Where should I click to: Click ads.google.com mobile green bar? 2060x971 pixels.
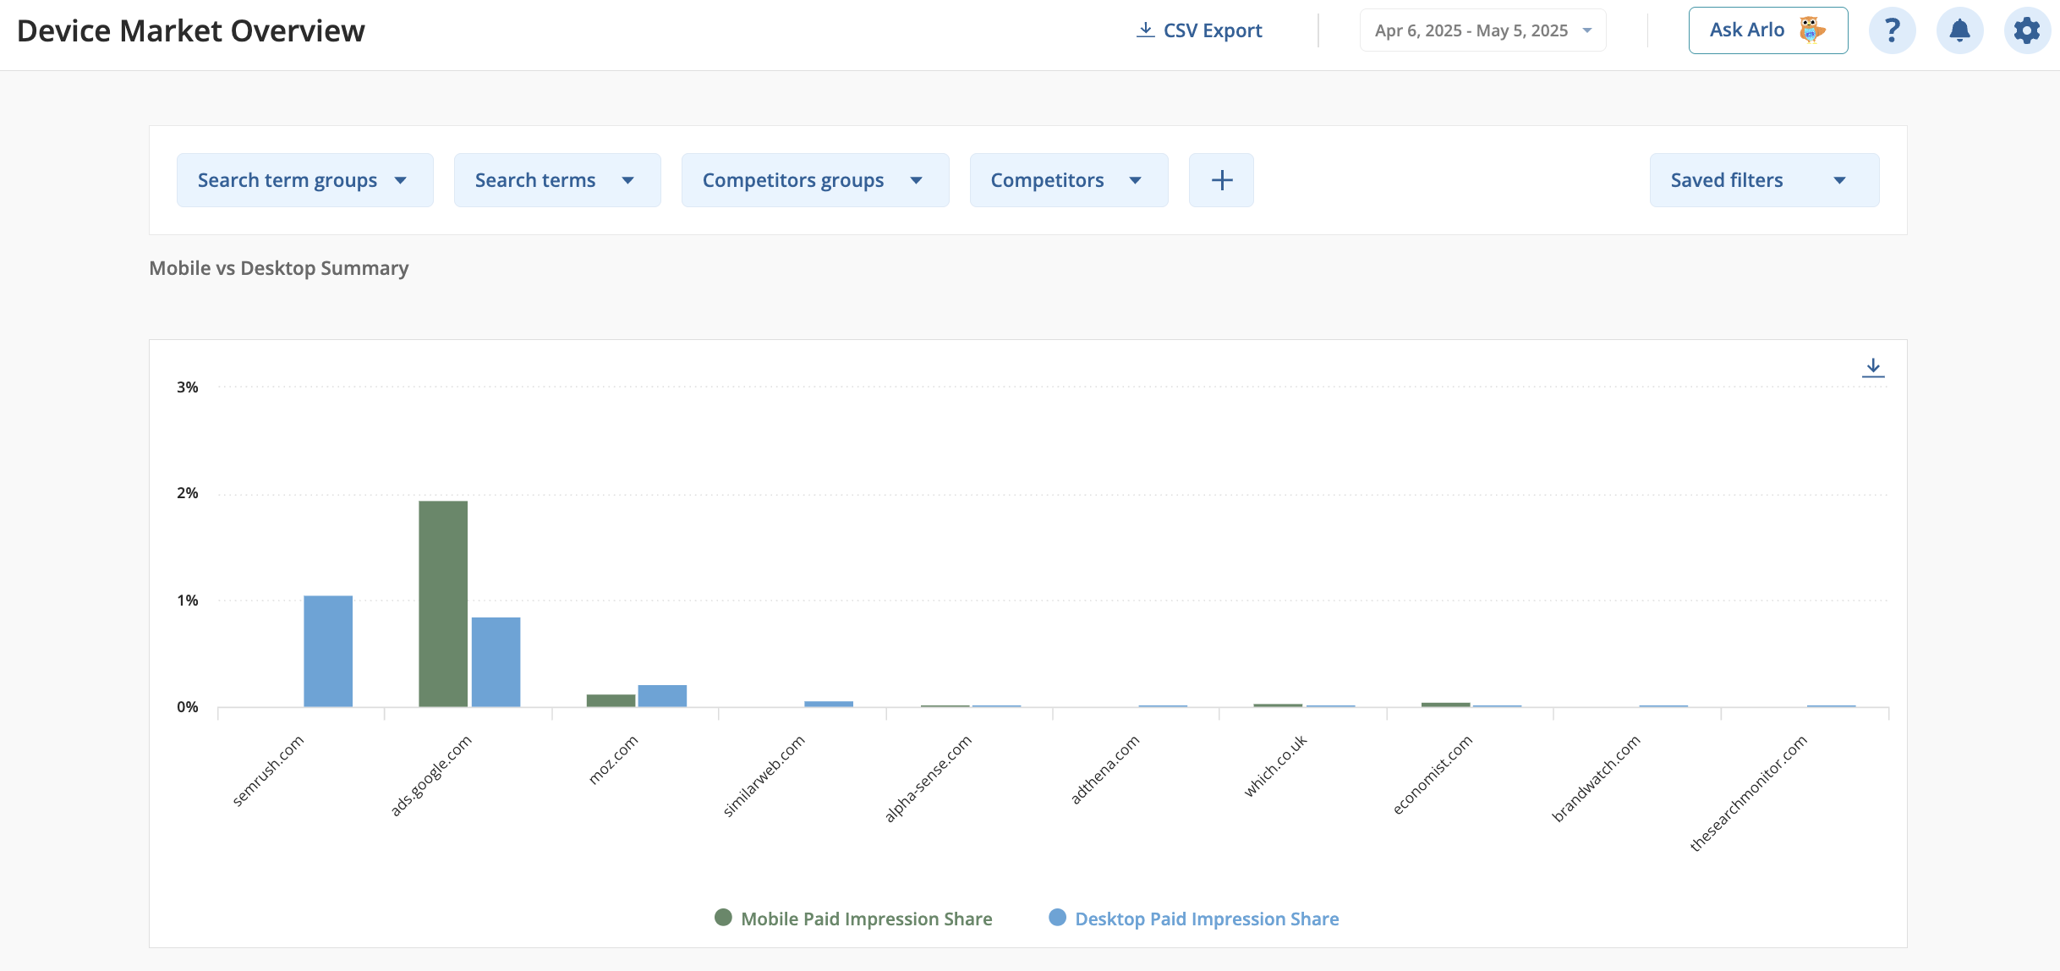[x=443, y=604]
